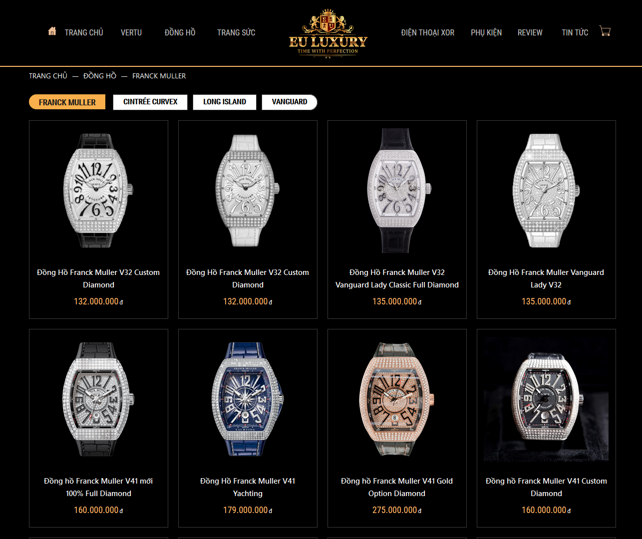This screenshot has width=642, height=539.
Task: Click the EU Luxury logo
Action: point(328,33)
